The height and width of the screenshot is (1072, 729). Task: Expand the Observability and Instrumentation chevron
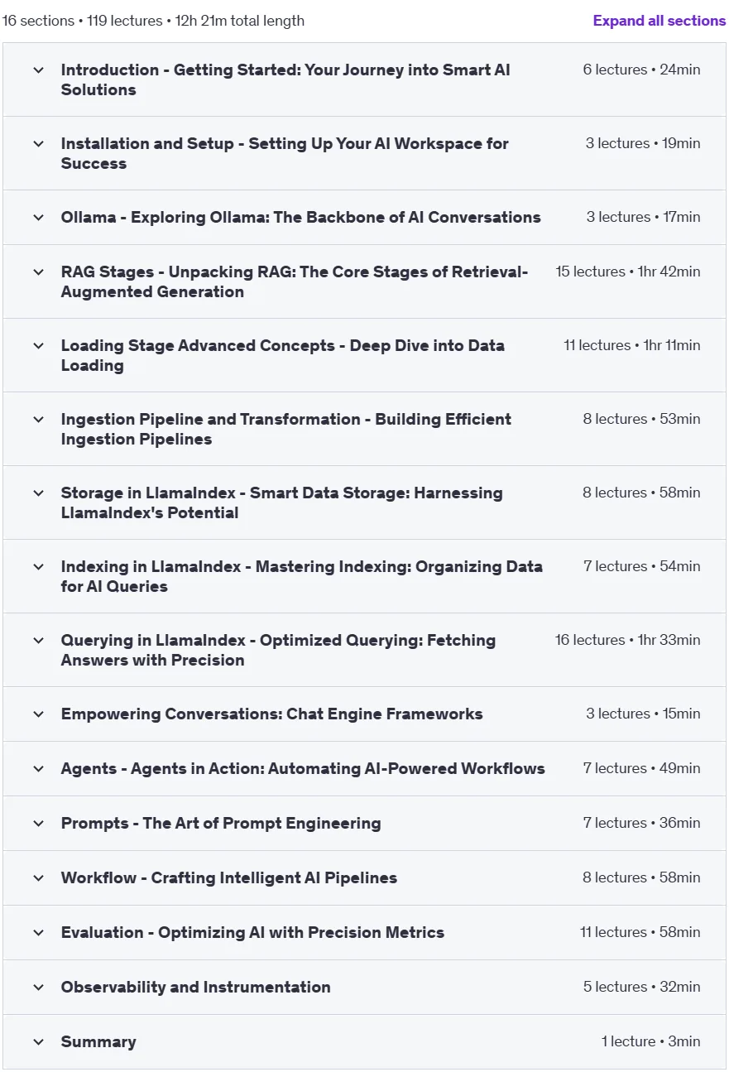38,988
